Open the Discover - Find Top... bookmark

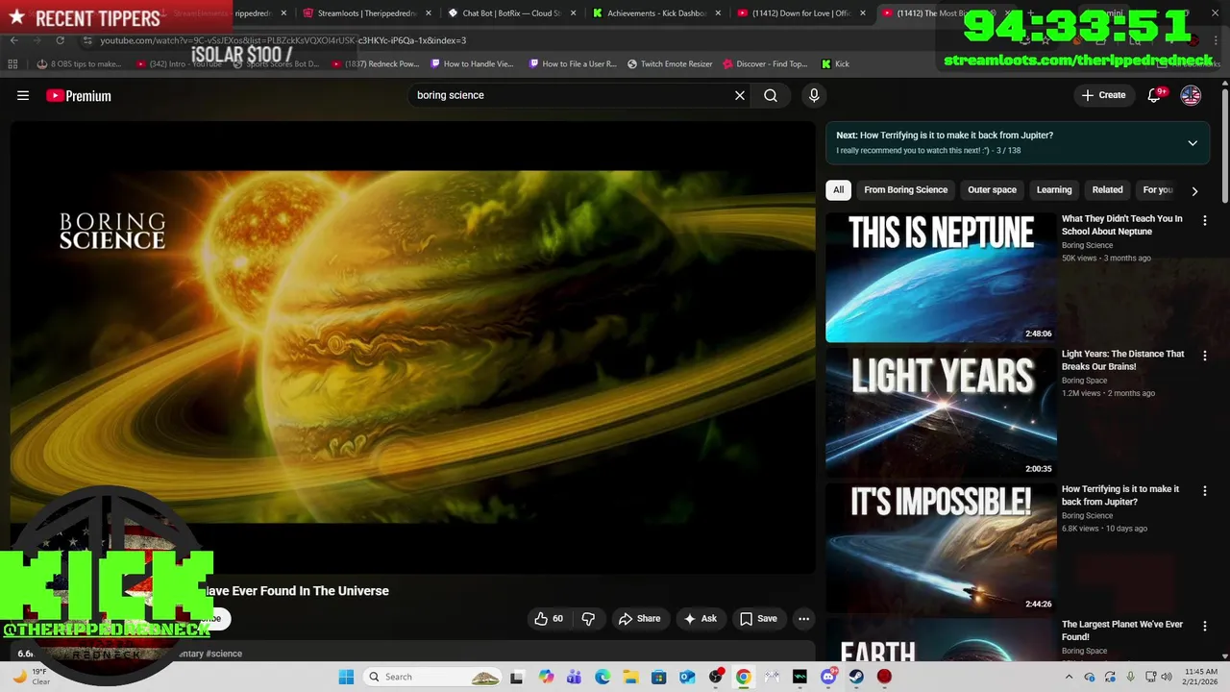(x=765, y=63)
